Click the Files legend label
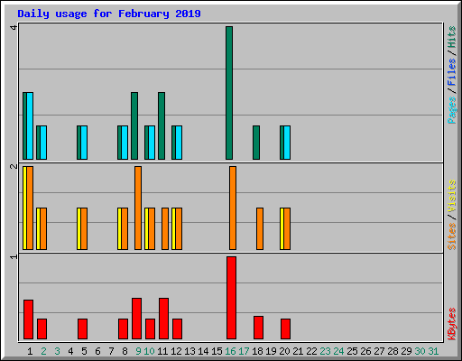 451,71
